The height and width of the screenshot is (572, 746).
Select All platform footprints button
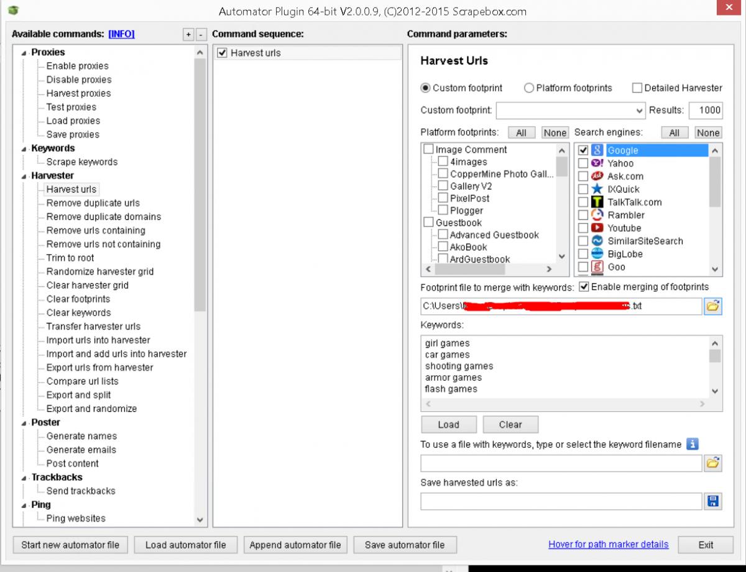pos(521,132)
